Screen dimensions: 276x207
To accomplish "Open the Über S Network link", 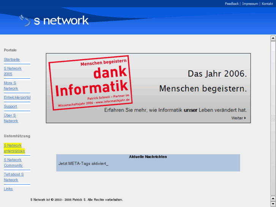I will pyautogui.click(x=11, y=118).
